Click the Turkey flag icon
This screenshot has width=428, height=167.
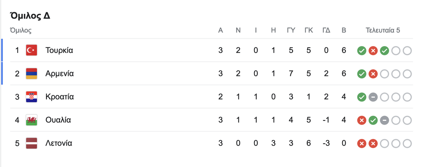point(32,50)
